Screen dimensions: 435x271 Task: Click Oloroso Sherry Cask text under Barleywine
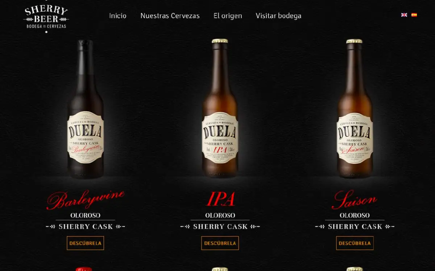click(86, 221)
